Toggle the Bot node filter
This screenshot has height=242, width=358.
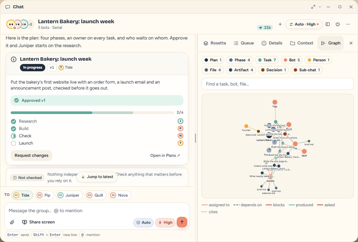tap(292, 60)
